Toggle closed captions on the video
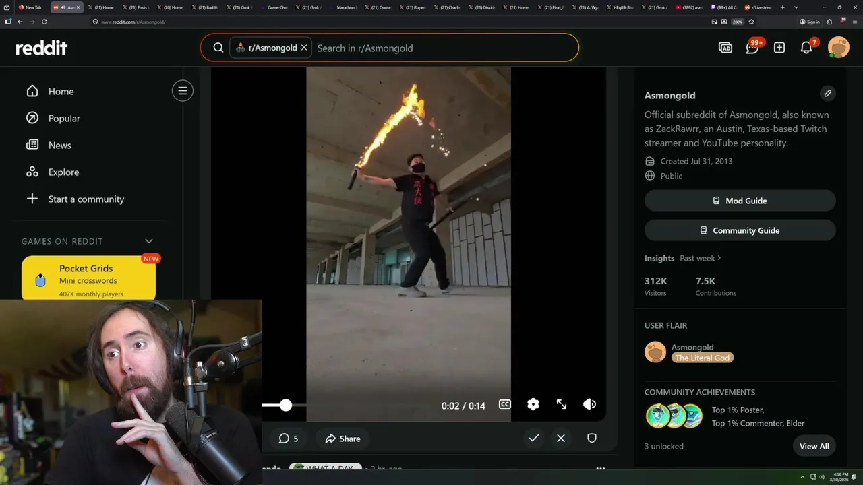The width and height of the screenshot is (863, 485). (504, 404)
